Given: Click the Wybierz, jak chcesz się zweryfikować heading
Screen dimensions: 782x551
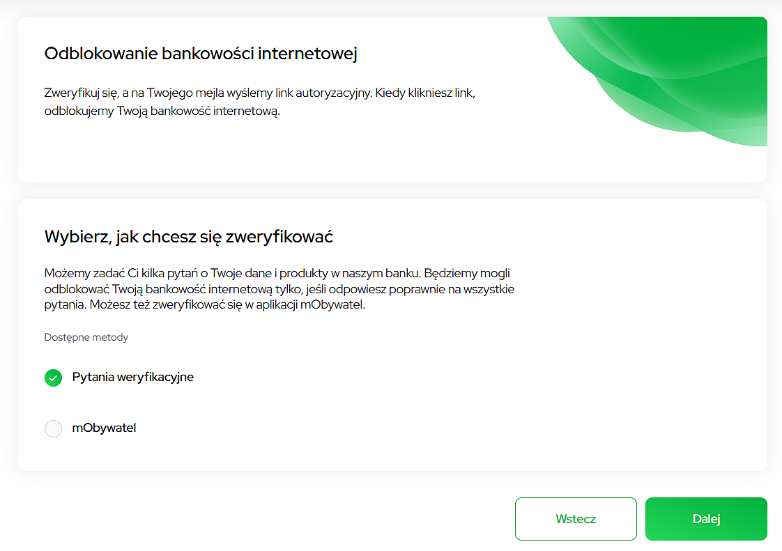Looking at the screenshot, I should 188,236.
